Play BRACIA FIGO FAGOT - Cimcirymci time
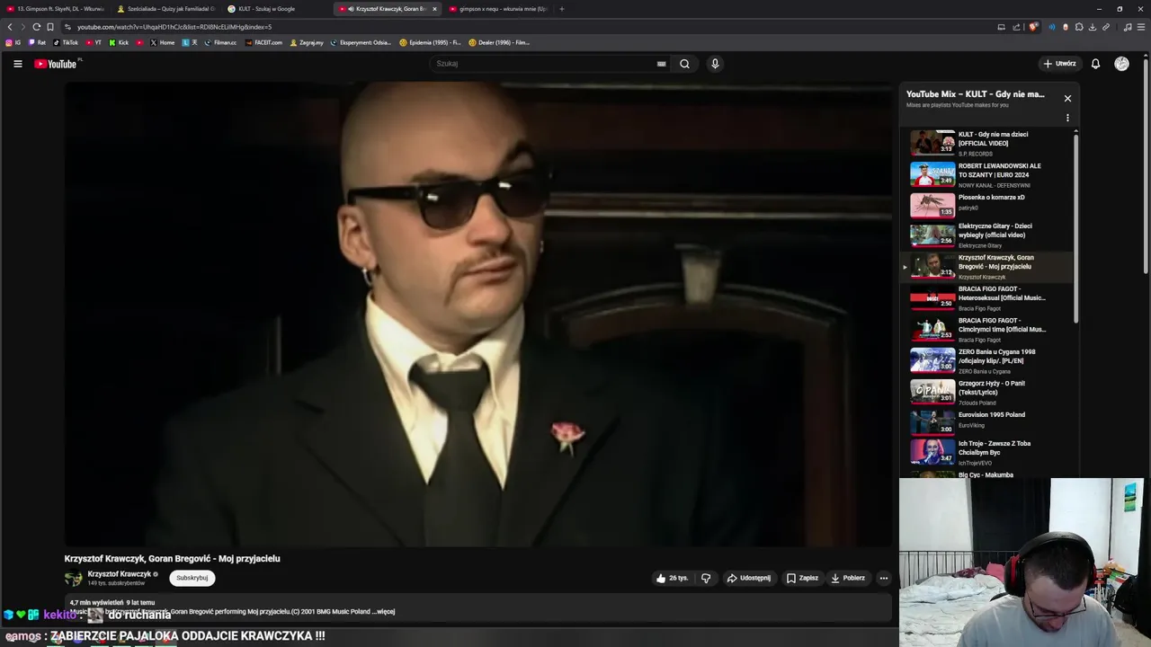The width and height of the screenshot is (1151, 647). coord(989,329)
